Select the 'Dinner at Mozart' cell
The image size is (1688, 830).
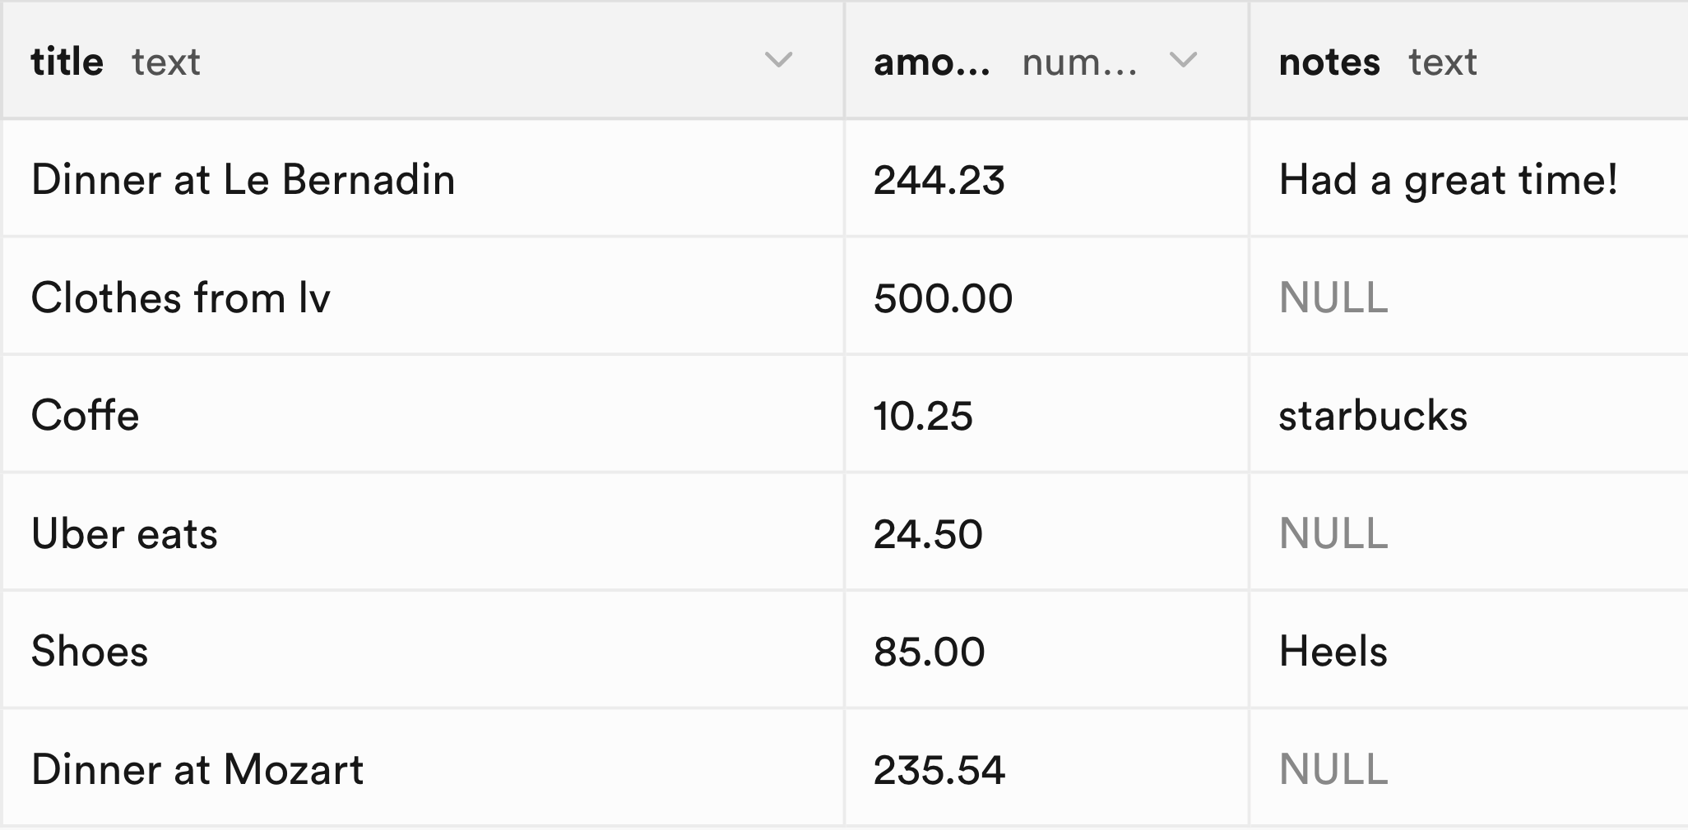[197, 770]
